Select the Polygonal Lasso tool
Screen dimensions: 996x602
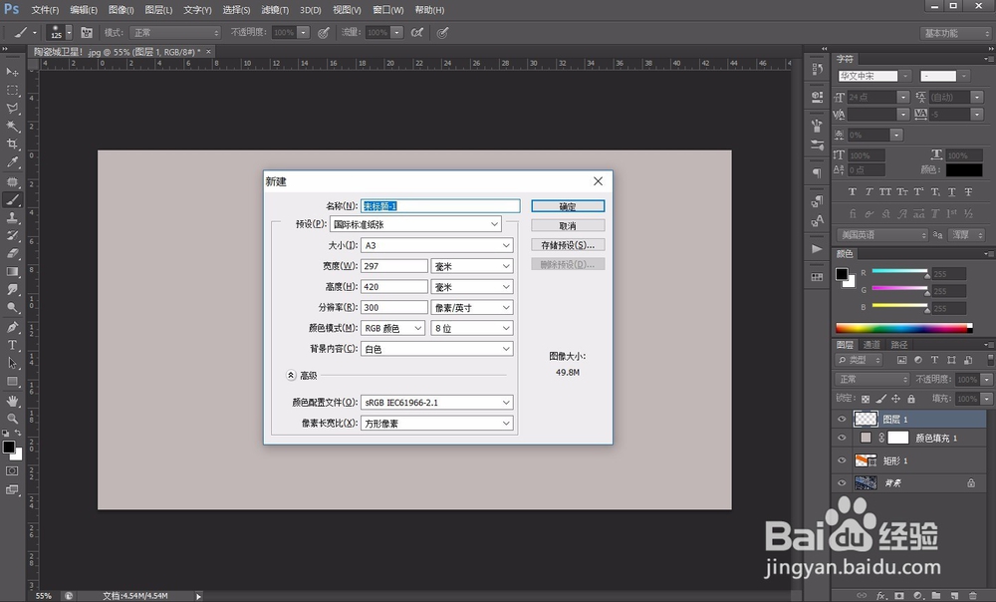(x=12, y=108)
